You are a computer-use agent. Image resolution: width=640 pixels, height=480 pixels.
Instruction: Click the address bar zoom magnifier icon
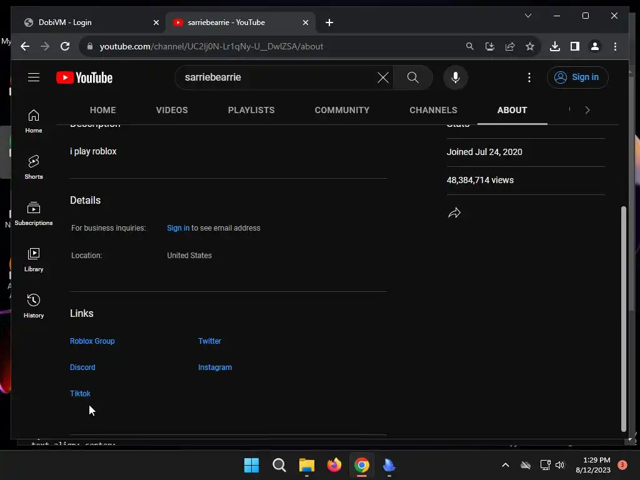tap(470, 46)
